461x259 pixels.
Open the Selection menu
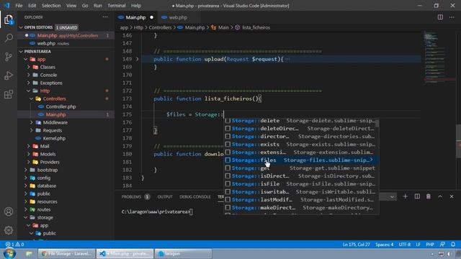click(x=51, y=6)
